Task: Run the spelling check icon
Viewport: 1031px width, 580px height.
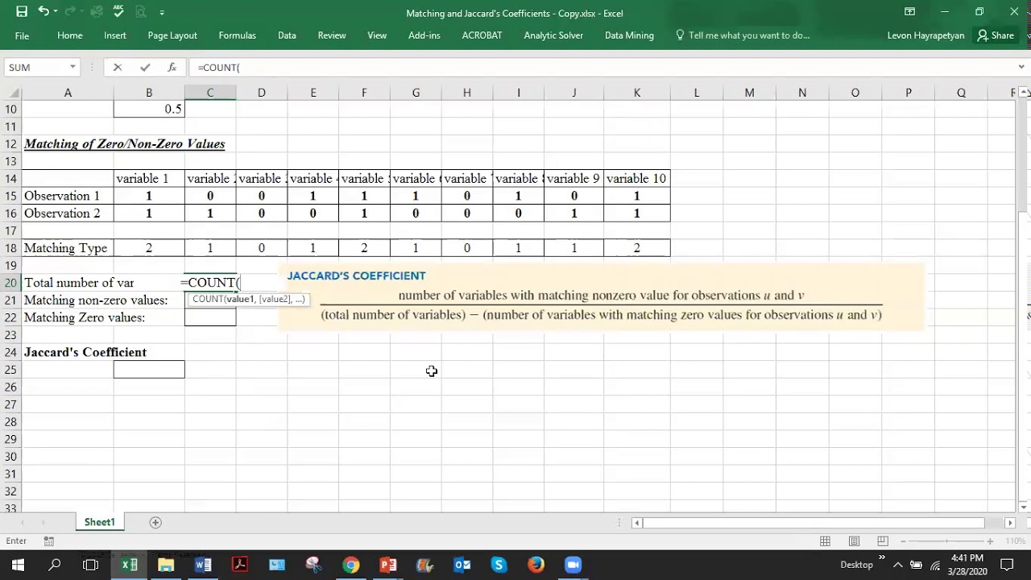Action: point(119,12)
